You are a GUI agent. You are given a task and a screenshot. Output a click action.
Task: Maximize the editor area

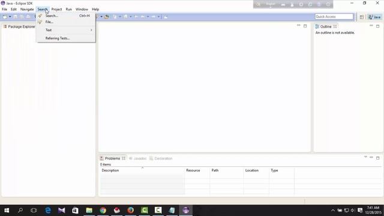(x=305, y=26)
